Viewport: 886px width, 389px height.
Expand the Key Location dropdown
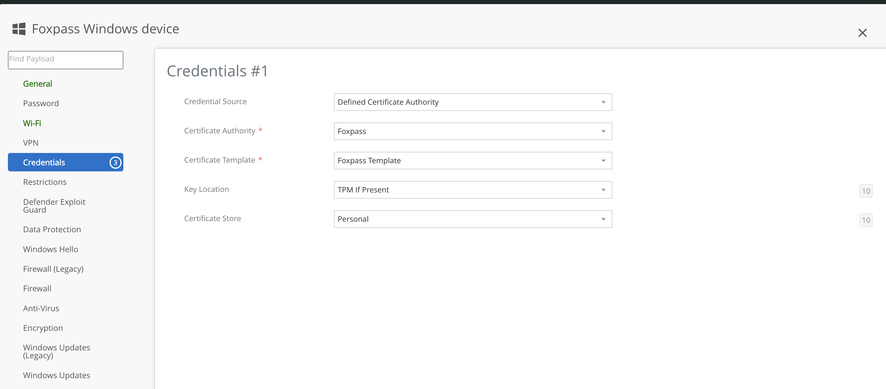(x=472, y=190)
